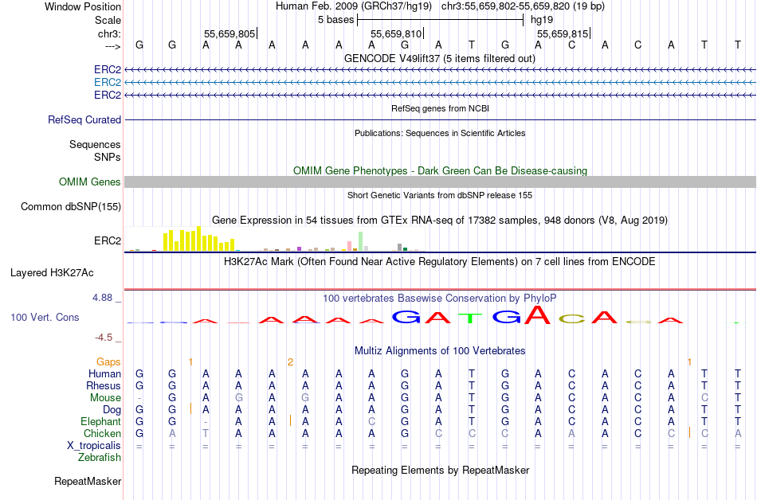757x500 pixels.
Task: Select the Zebrafish alignment row label
Action: click(x=100, y=457)
